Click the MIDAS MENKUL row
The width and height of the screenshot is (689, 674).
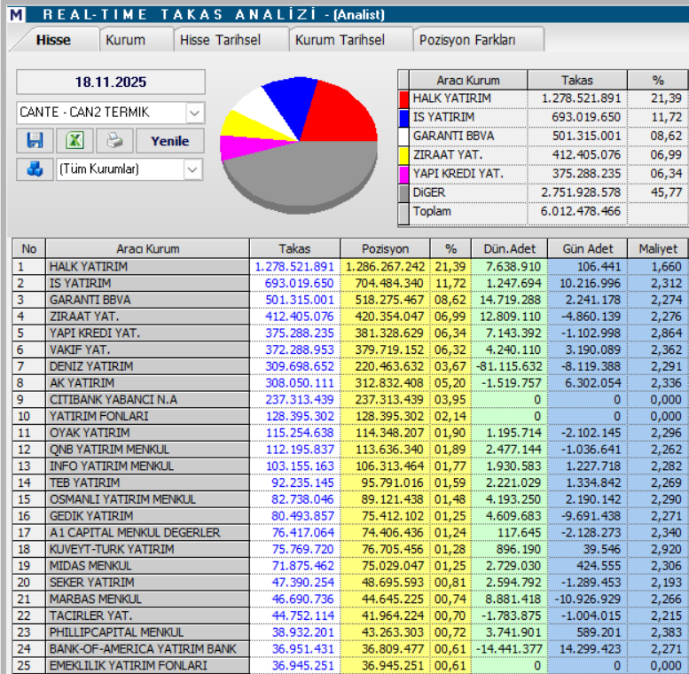tap(349, 566)
